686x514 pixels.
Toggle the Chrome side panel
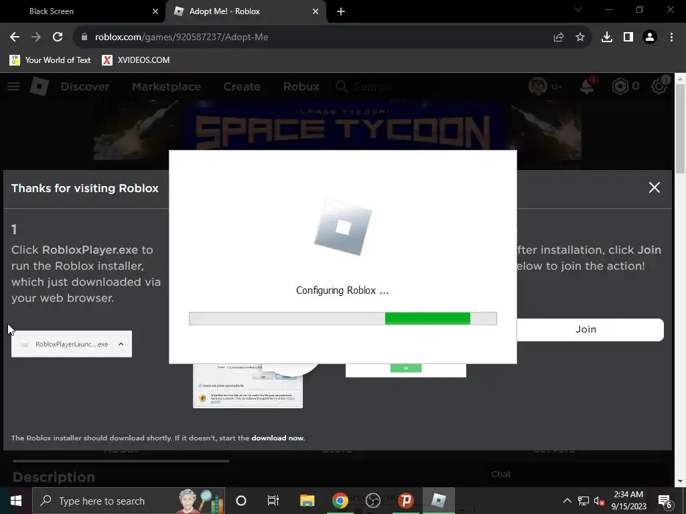(x=628, y=37)
